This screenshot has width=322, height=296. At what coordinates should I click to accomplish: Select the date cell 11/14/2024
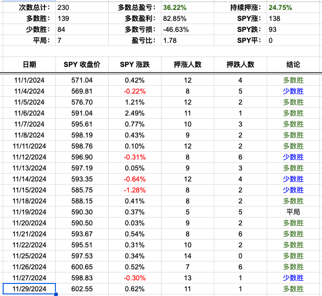coord(29,179)
